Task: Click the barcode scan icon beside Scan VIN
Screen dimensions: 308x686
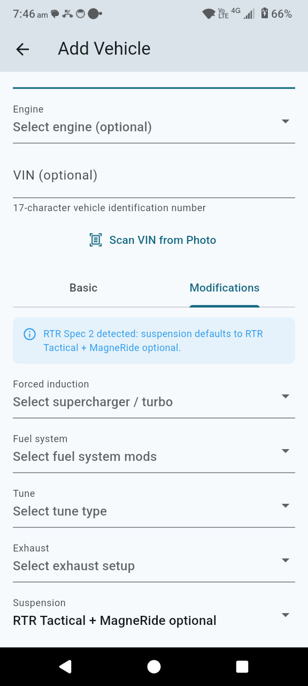Action: 95,240
